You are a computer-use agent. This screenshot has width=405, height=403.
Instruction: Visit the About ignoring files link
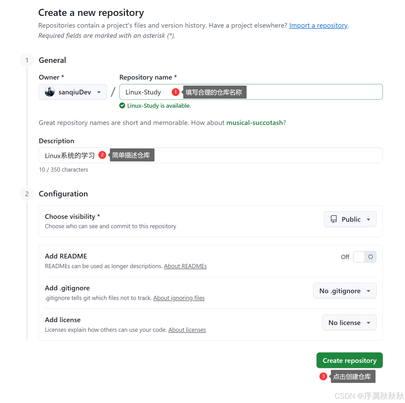click(x=179, y=298)
